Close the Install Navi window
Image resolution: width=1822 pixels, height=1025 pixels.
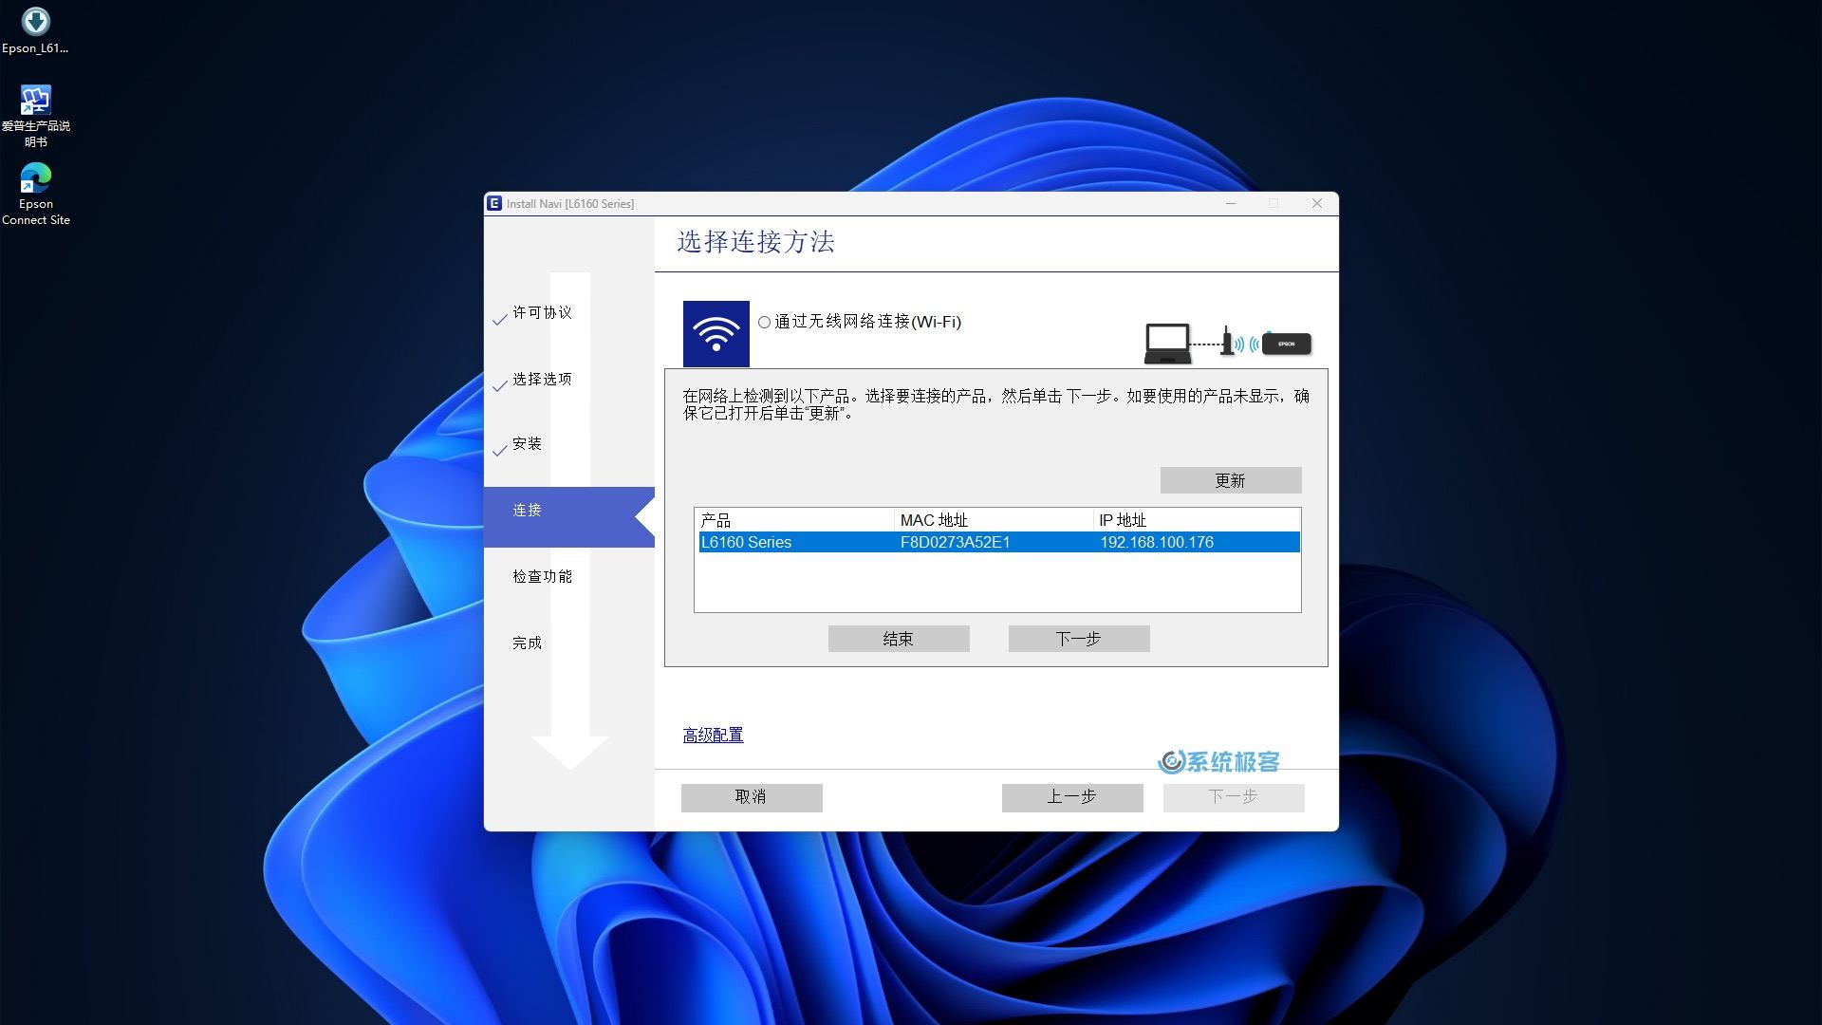(1316, 203)
